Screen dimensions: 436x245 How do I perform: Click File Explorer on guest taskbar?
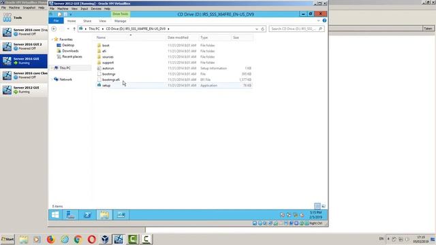pos(104,215)
